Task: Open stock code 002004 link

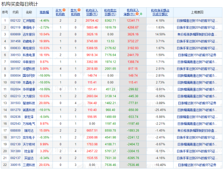Action: point(15,89)
